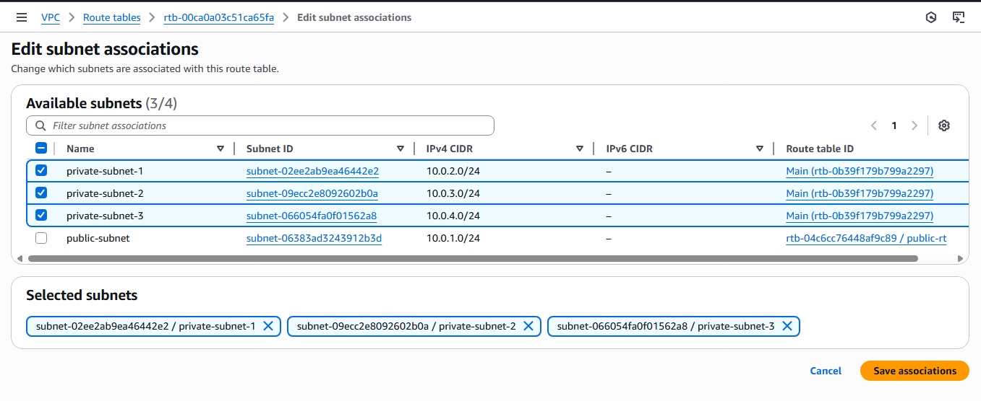
Task: Navigate to VPC breadcrumb
Action: coord(51,17)
